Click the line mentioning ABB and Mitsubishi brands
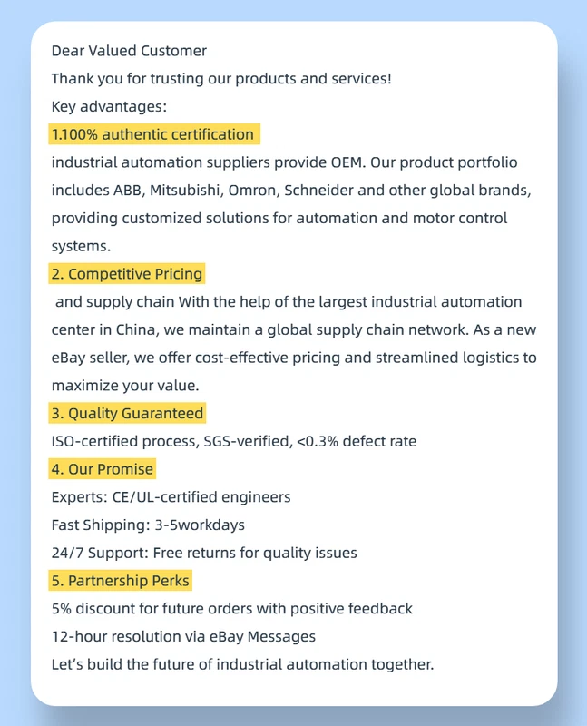This screenshot has width=587, height=726. click(x=290, y=191)
